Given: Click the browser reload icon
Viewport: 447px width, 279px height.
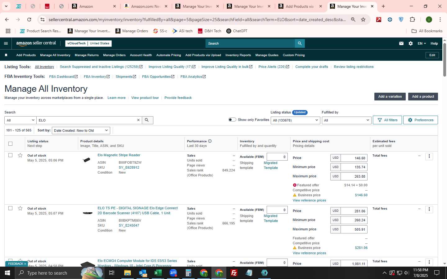Looking at the screenshot, I should click(29, 20).
